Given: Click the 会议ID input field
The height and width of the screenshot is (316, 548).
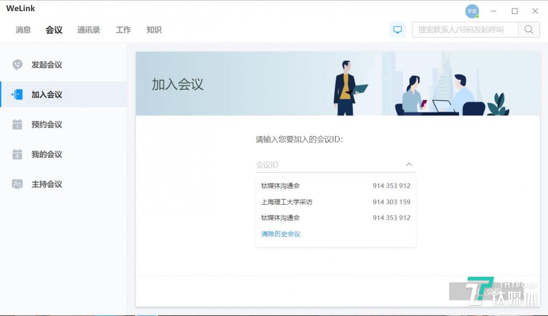Looking at the screenshot, I should coord(324,164).
